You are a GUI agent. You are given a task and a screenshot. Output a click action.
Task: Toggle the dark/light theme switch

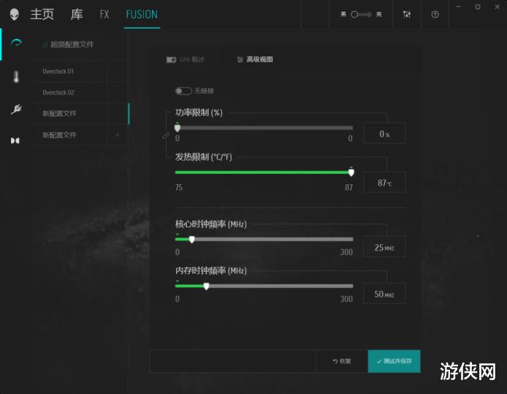tap(361, 14)
